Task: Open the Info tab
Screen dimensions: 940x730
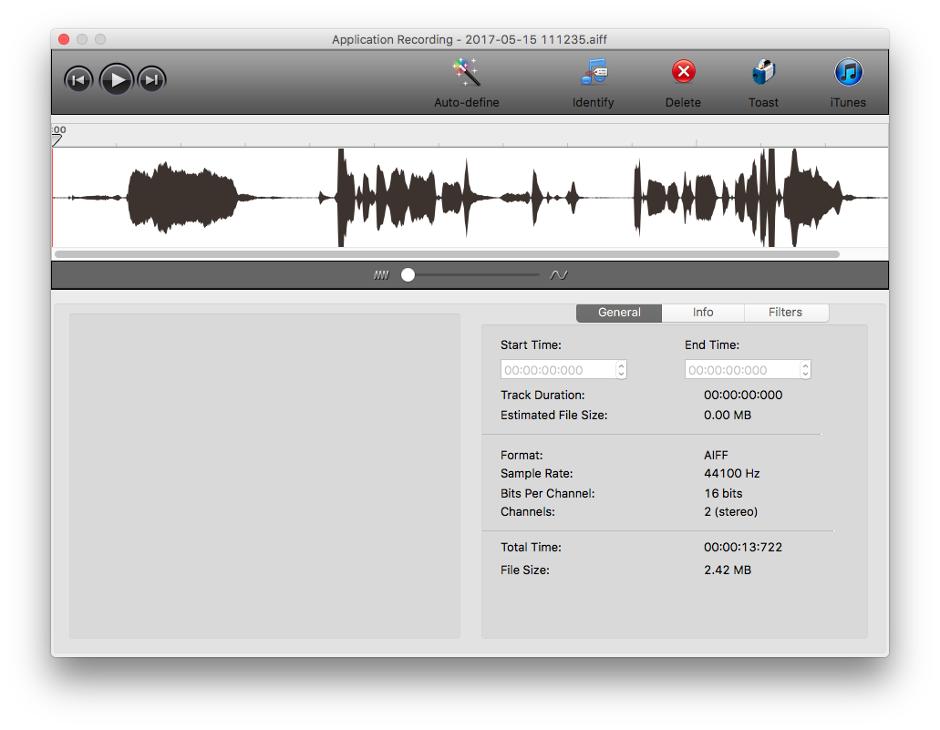Action: click(x=703, y=313)
